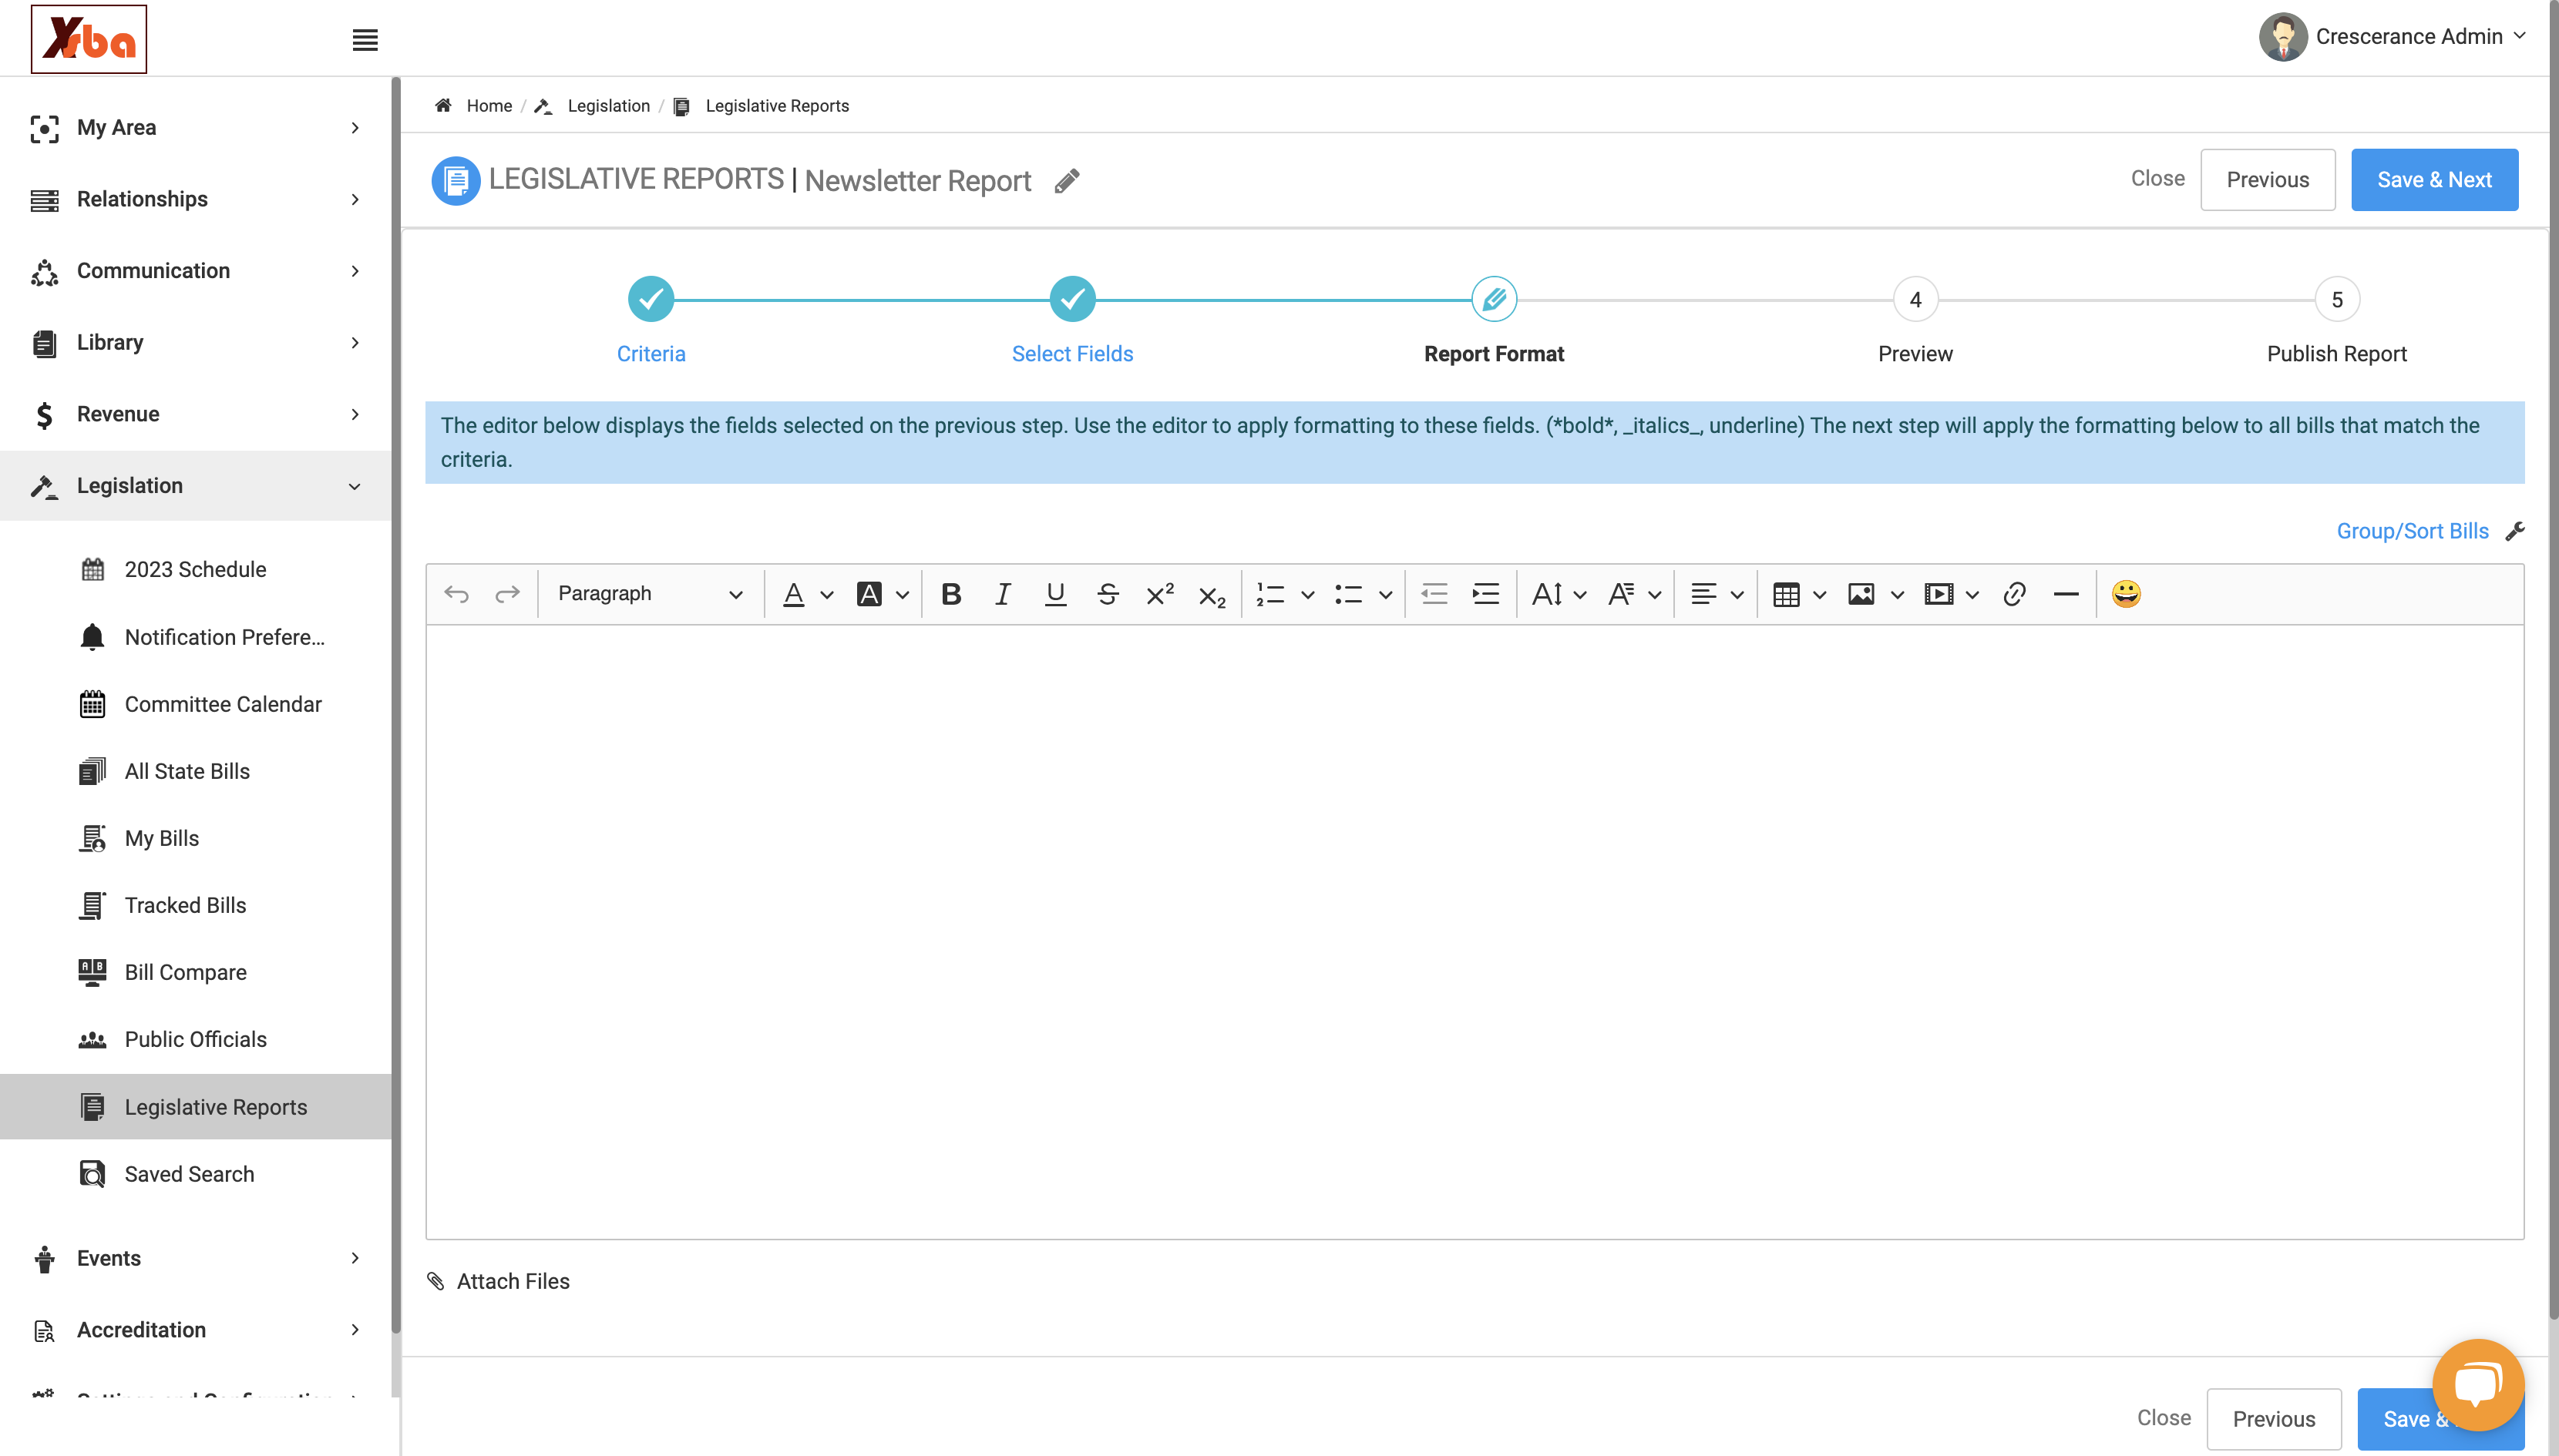Open the Crescerance Admin user menu
The width and height of the screenshot is (2559, 1456).
click(x=2392, y=37)
